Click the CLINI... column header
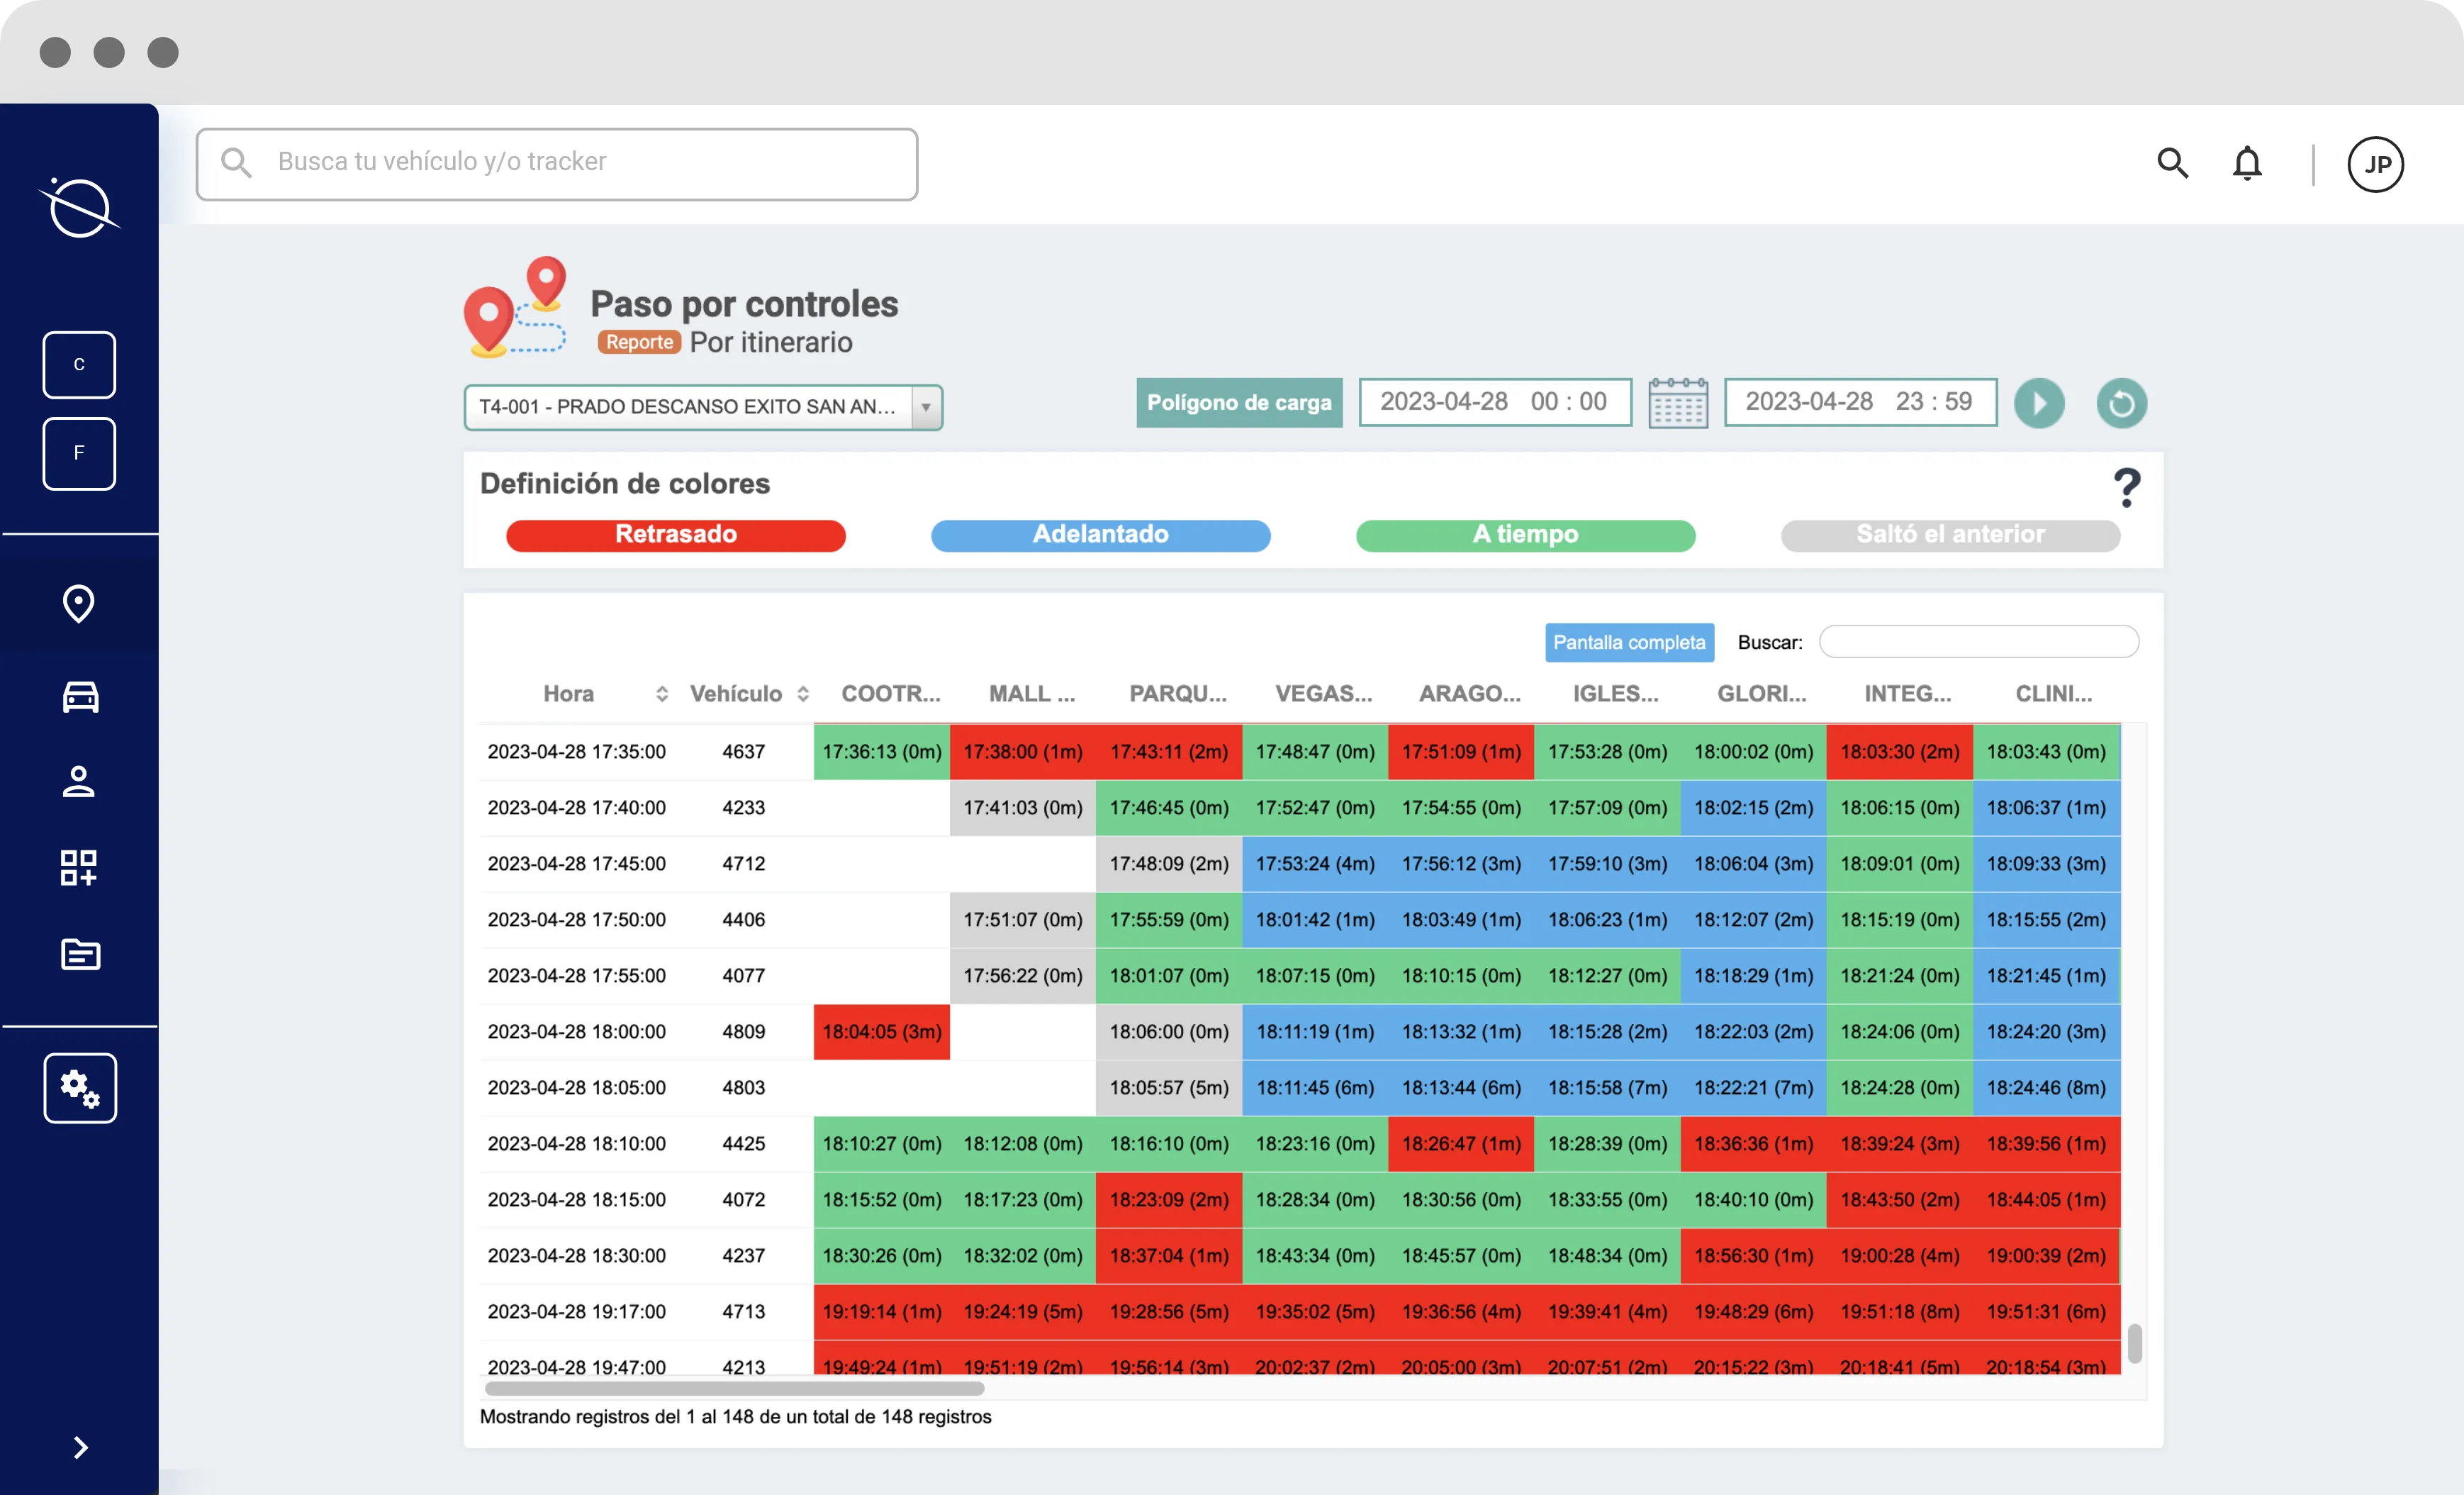This screenshot has height=1495, width=2464. point(2053,694)
